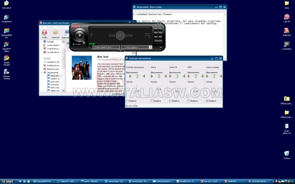The width and height of the screenshot is (295, 184).
Task: Open the Formato menu in Blocco note
Action: coord(151,11)
